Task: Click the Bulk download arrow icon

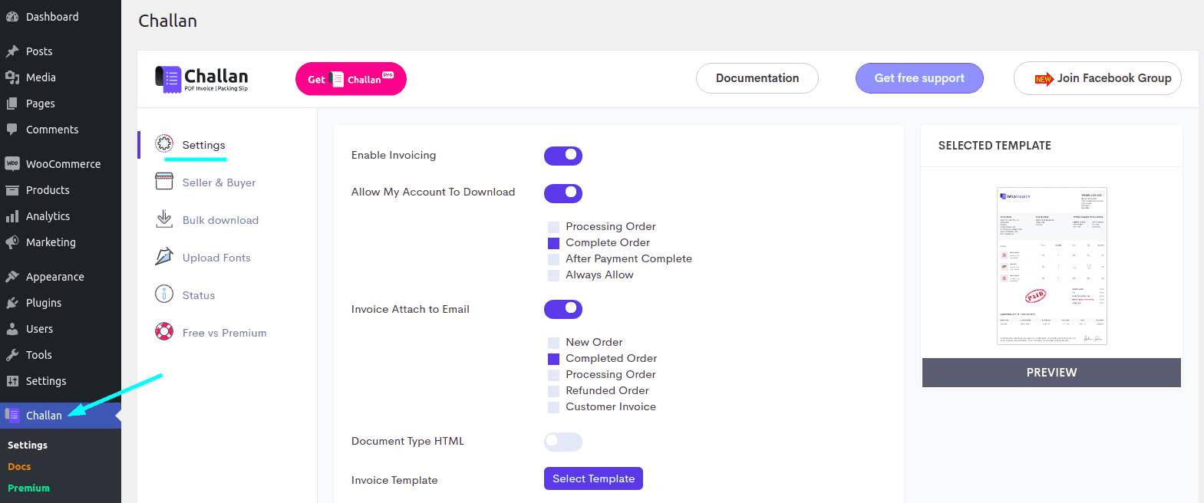Action: [164, 219]
